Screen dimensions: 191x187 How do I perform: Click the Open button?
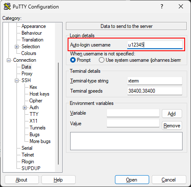coord(132,180)
